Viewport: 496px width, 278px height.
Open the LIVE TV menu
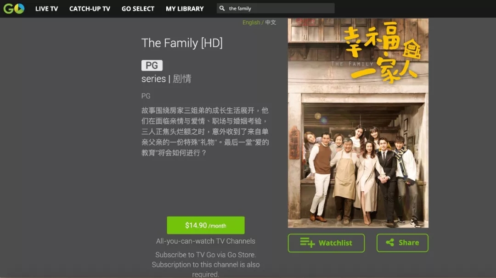(x=46, y=9)
